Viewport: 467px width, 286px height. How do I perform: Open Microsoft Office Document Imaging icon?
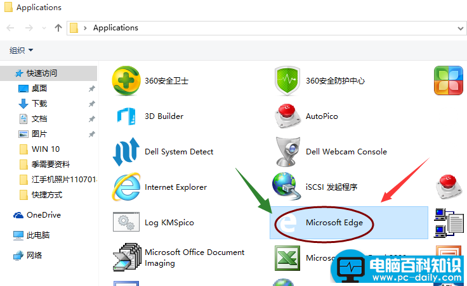point(127,257)
